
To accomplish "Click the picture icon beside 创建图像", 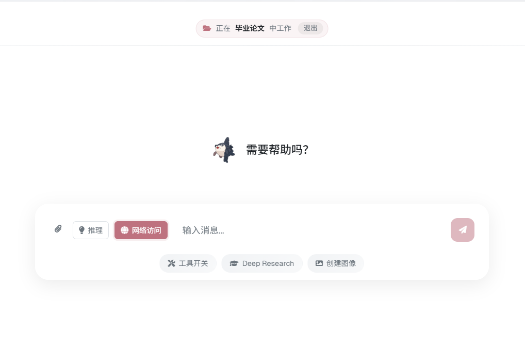I will 319,263.
